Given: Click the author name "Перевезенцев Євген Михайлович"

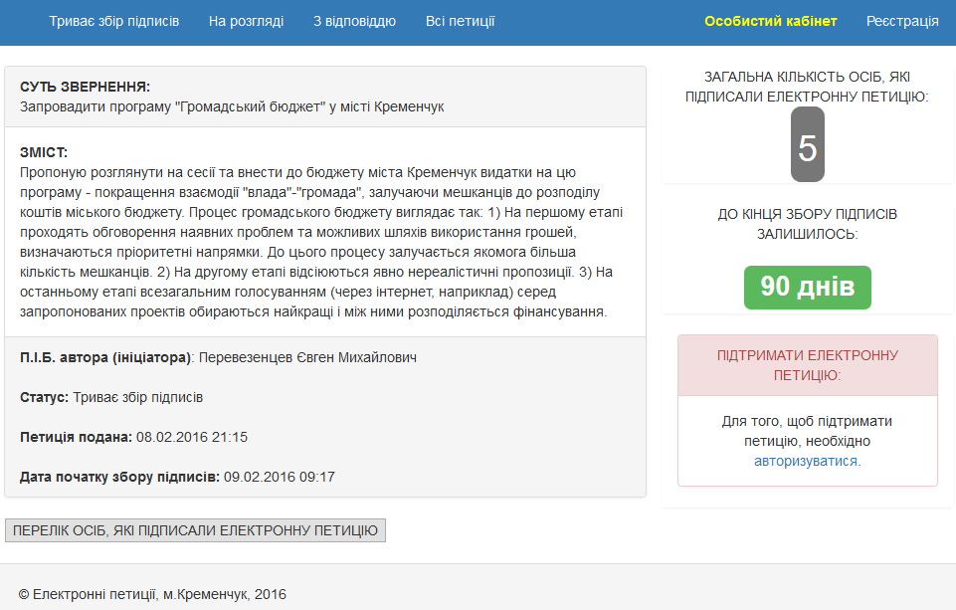Looking at the screenshot, I should [308, 357].
